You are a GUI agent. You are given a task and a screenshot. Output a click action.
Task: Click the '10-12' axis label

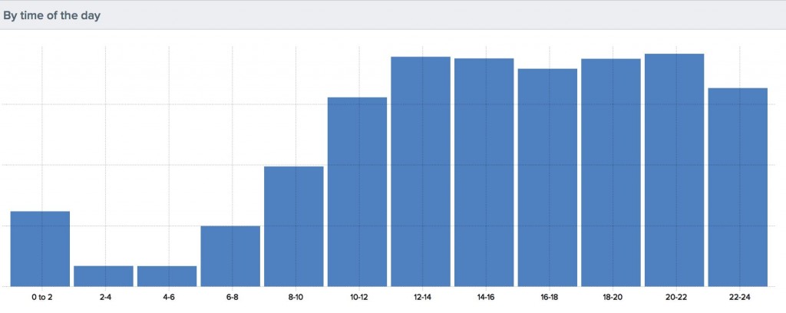tap(359, 298)
